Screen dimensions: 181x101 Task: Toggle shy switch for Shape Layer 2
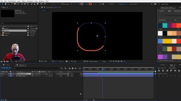(33, 74)
